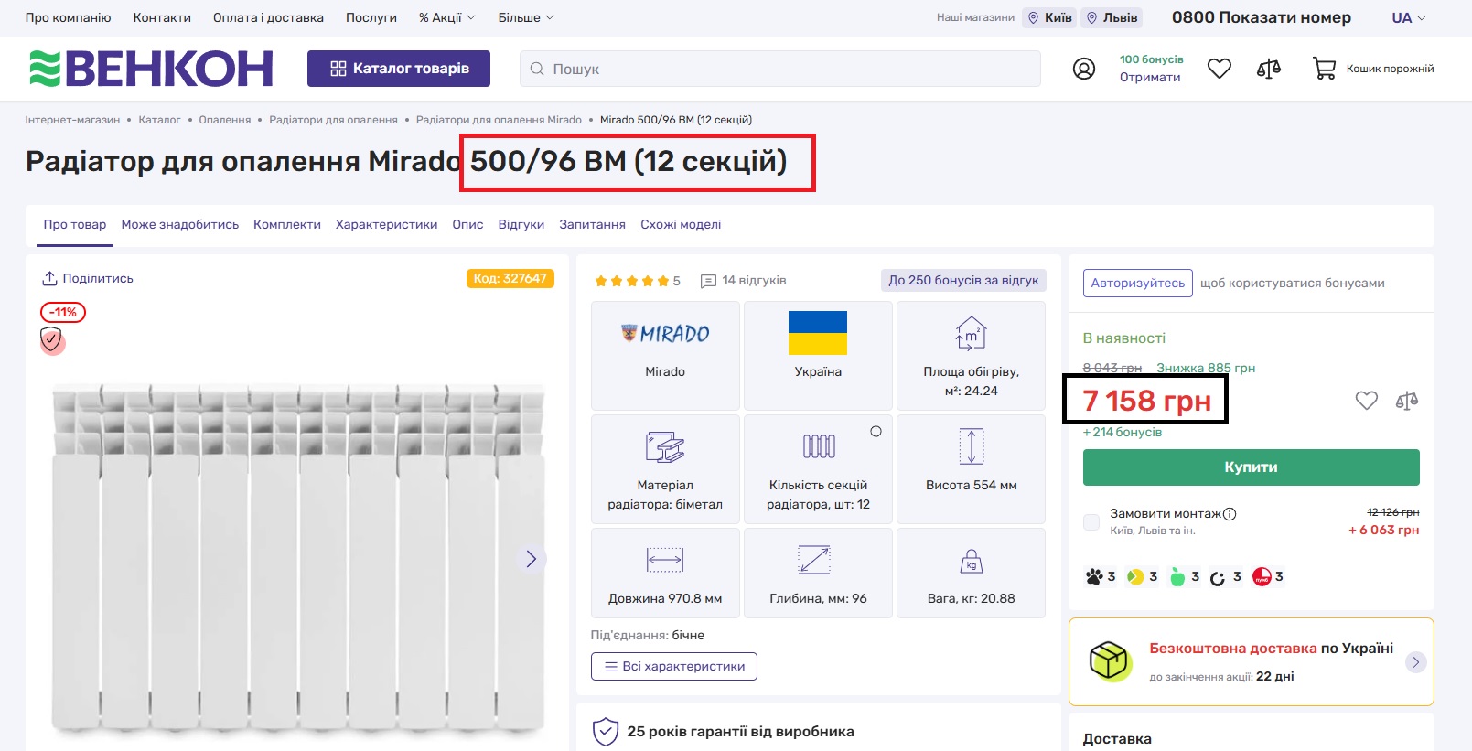Click the share upload icon
The width and height of the screenshot is (1472, 751).
tap(50, 278)
